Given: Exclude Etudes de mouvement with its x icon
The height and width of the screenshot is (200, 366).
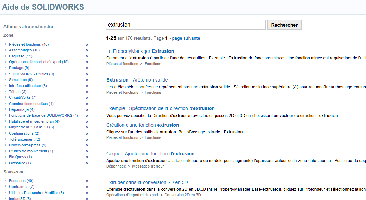Looking at the screenshot, I should click(x=87, y=151).
